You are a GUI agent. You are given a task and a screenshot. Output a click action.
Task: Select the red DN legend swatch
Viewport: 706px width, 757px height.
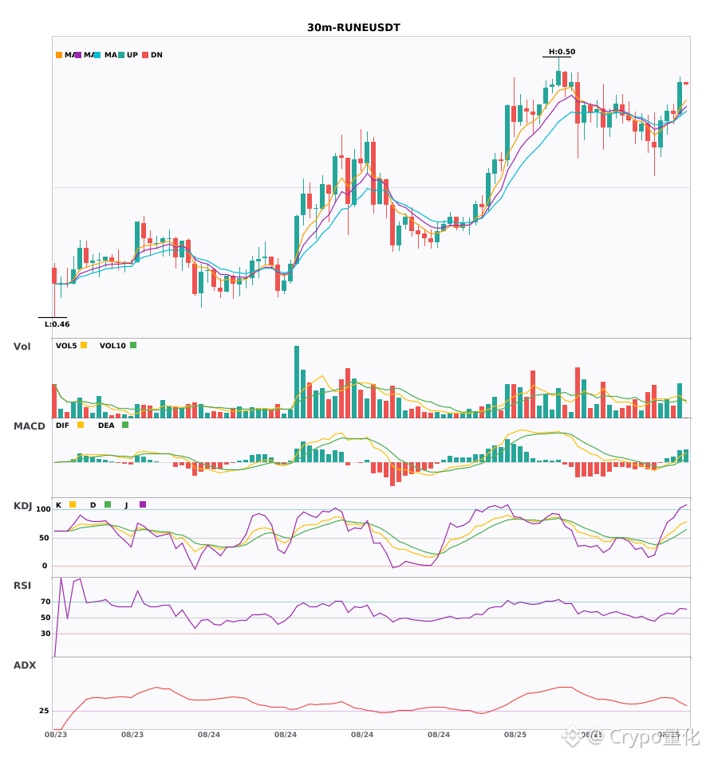coord(145,55)
